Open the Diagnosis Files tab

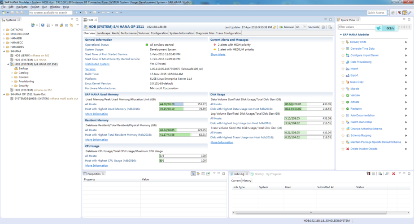coord(205,33)
